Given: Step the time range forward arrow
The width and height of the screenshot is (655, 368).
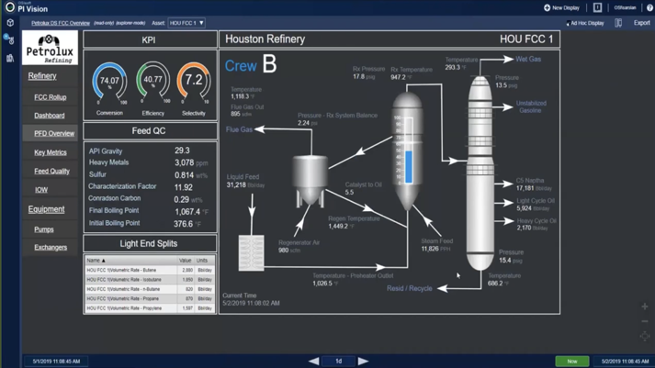Looking at the screenshot, I should [363, 361].
